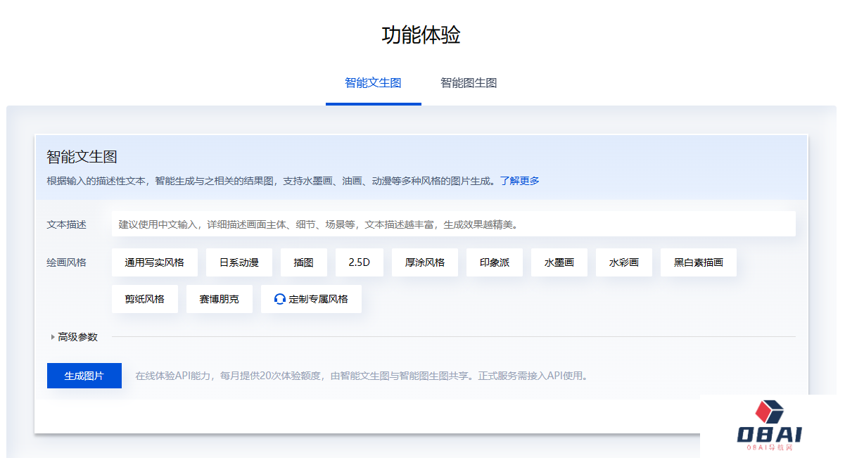This screenshot has height=458, width=845.
Task: Choose the 水彩画 style
Action: 624,262
